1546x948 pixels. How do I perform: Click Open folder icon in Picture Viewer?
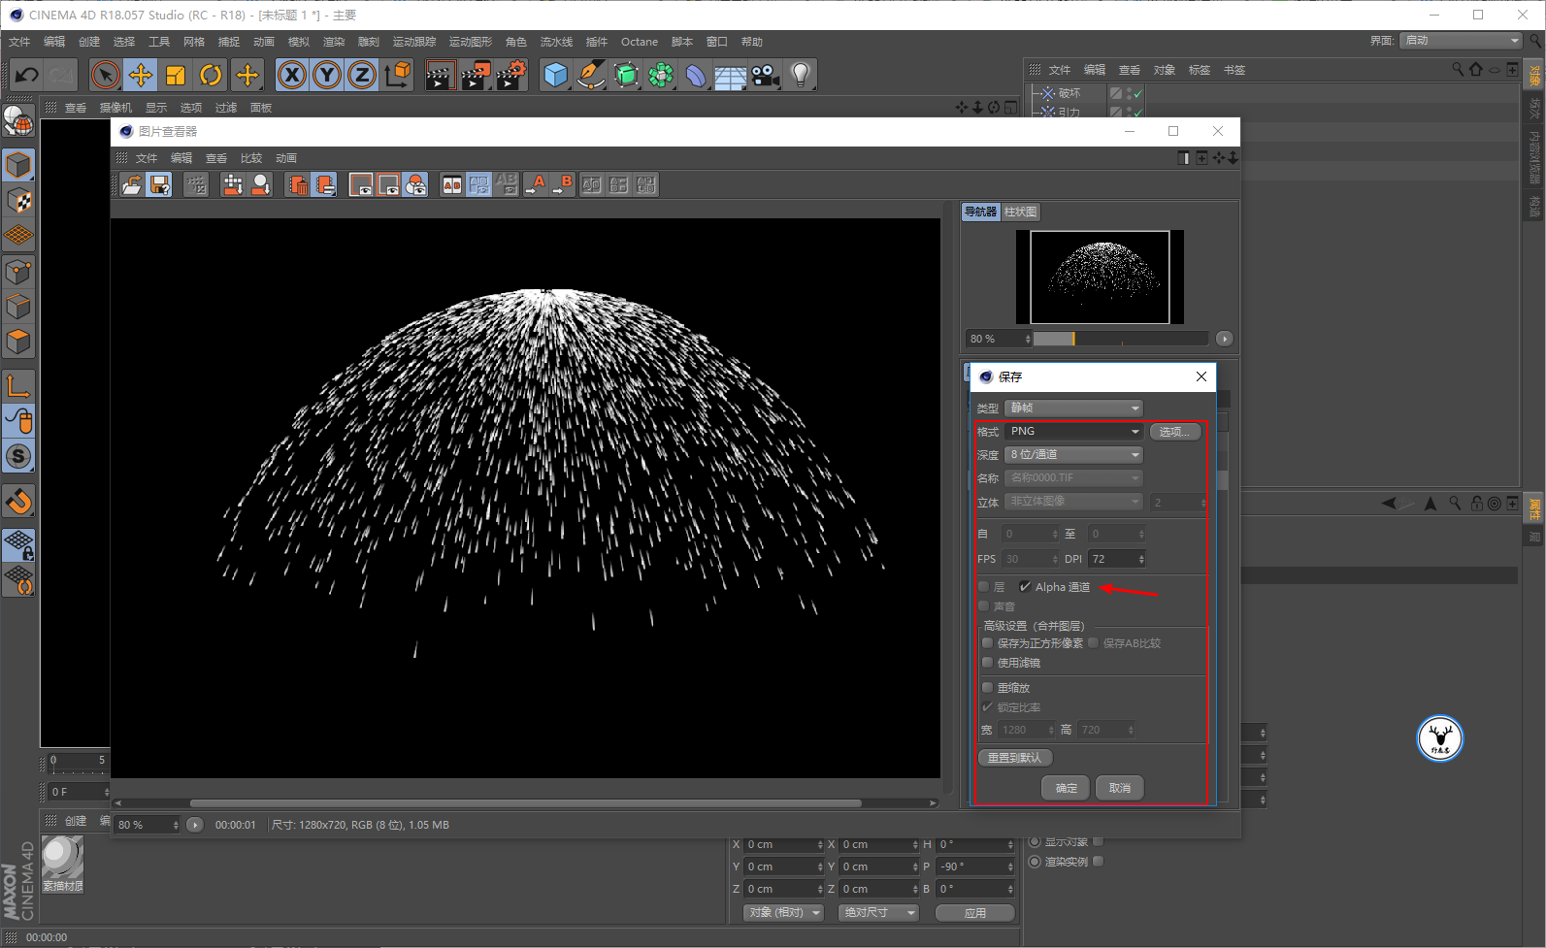pos(132,184)
